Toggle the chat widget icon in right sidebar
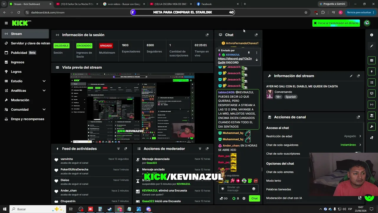 pyautogui.click(x=372, y=93)
